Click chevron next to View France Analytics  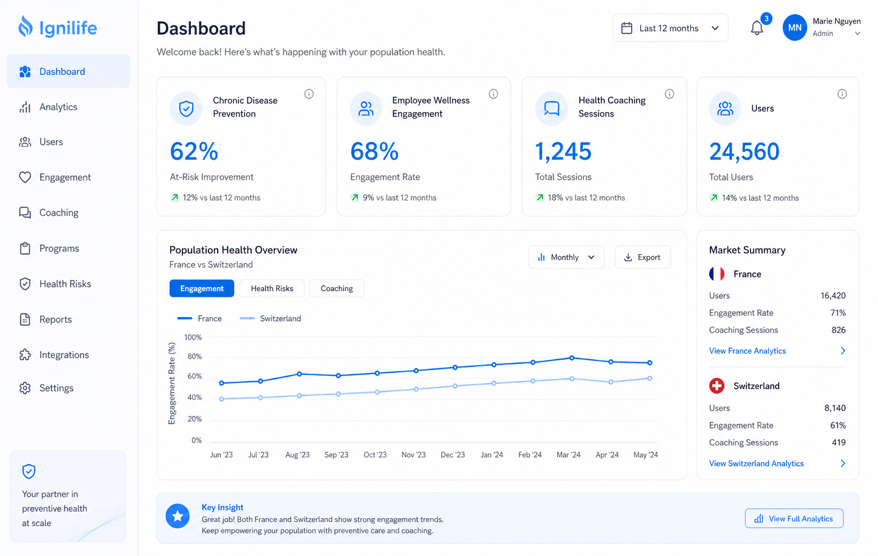click(843, 351)
